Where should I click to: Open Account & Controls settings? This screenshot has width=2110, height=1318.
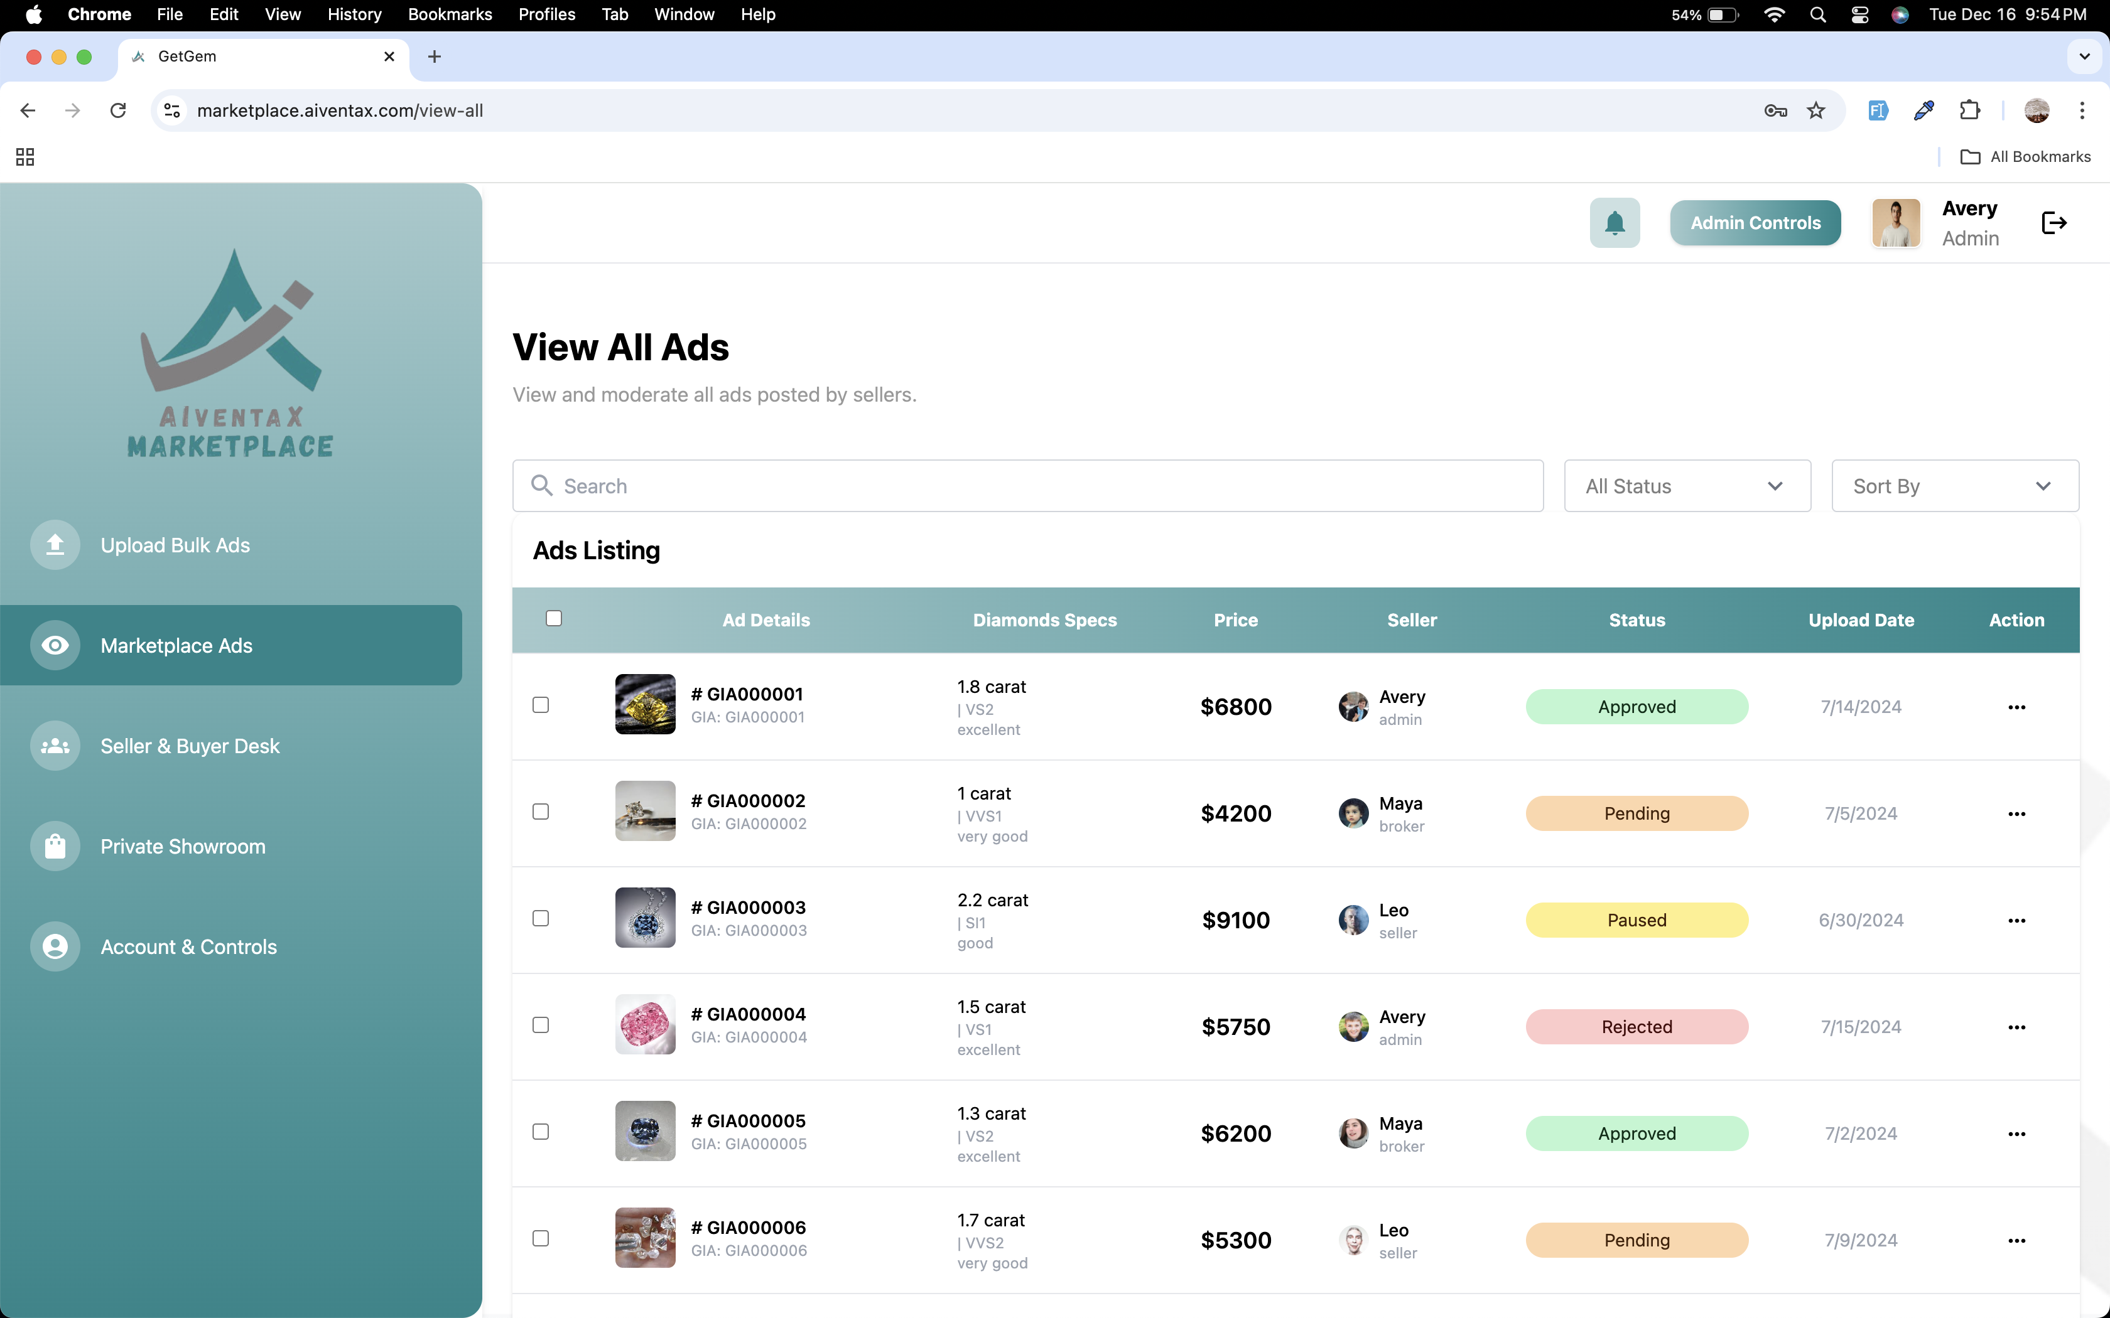pos(188,946)
